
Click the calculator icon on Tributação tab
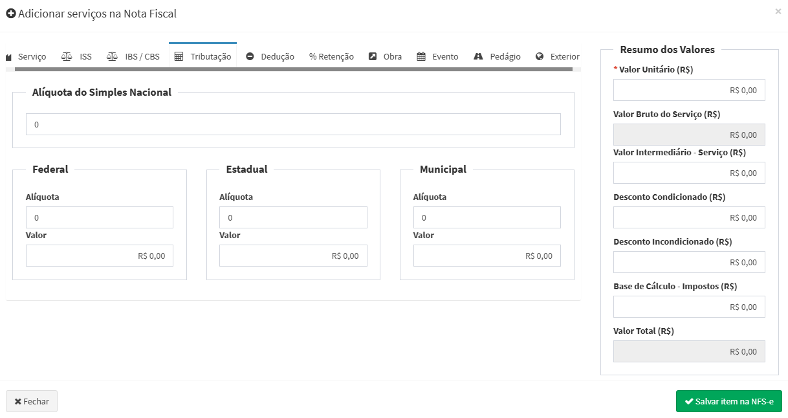pos(179,56)
